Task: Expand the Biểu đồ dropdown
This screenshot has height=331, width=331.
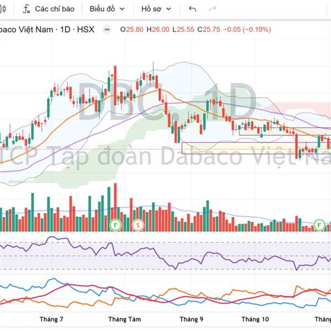Action: (x=107, y=9)
